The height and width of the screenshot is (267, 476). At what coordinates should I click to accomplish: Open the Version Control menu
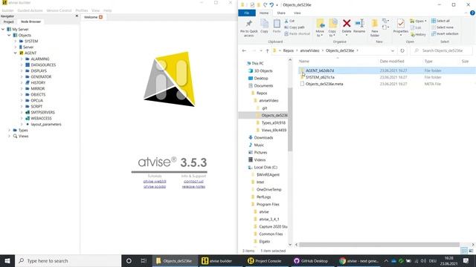[59, 10]
